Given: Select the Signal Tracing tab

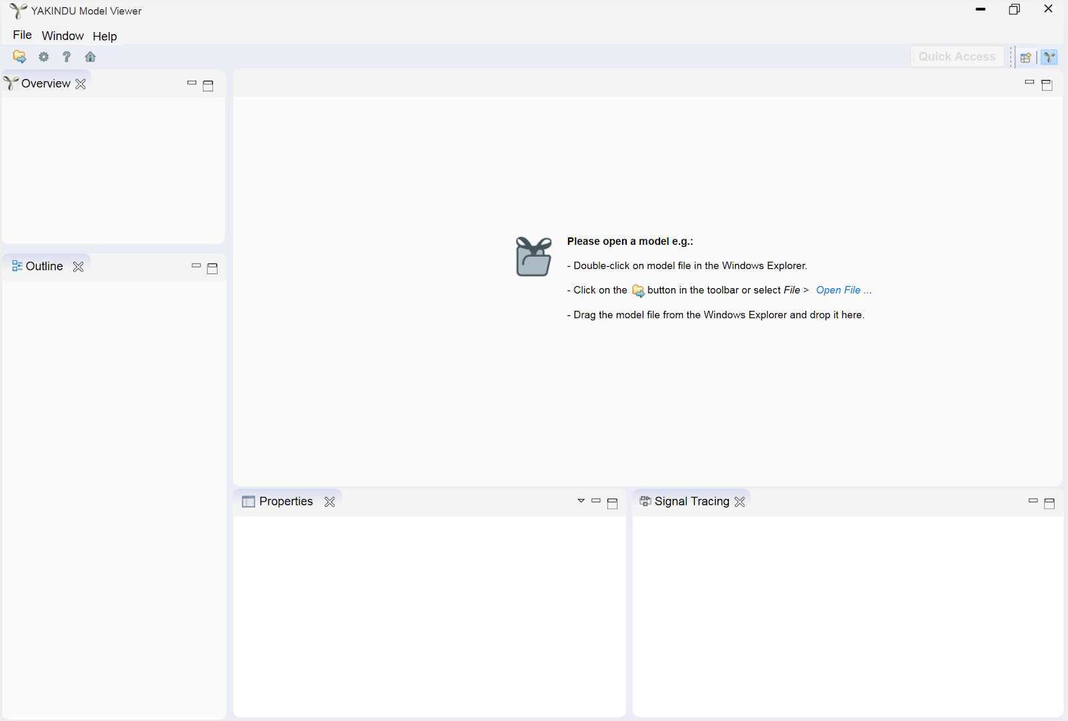Looking at the screenshot, I should click(x=692, y=502).
